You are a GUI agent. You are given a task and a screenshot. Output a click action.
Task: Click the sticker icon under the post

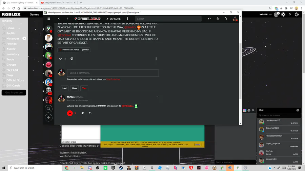pyautogui.click(x=72, y=59)
